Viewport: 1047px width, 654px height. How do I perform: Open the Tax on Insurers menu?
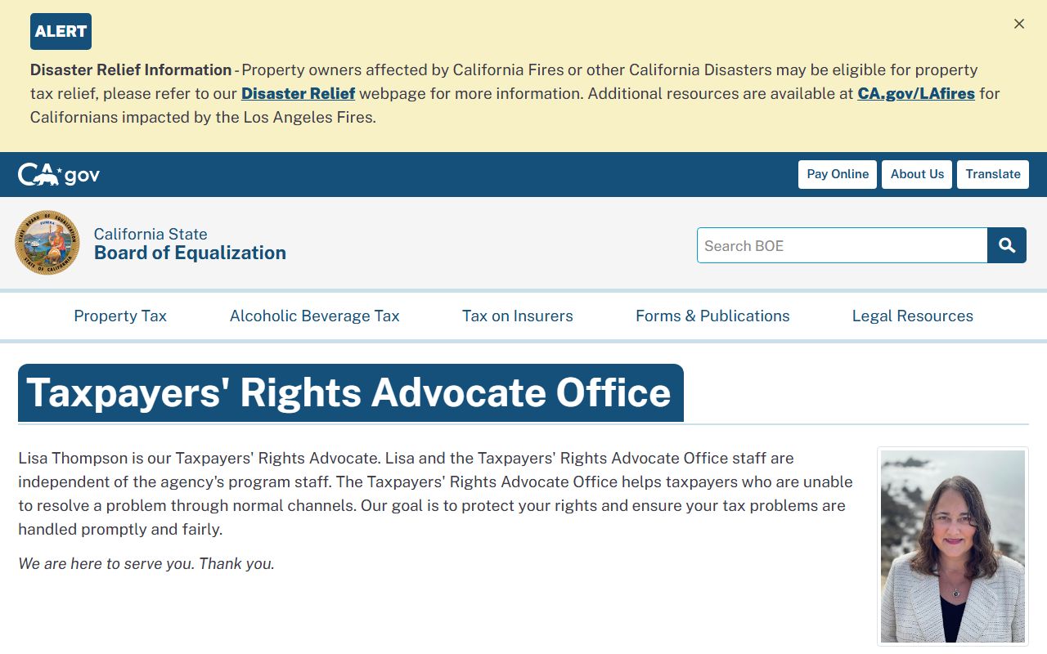point(518,316)
